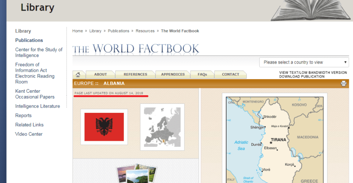This screenshot has width=353, height=183.
Task: Open Library breadcrumb link
Action: pyautogui.click(x=95, y=31)
